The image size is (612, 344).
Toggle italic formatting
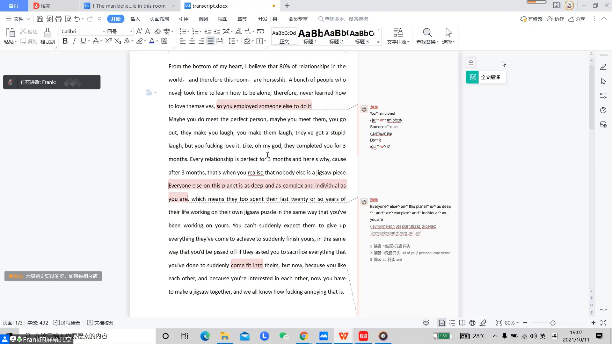click(x=74, y=41)
